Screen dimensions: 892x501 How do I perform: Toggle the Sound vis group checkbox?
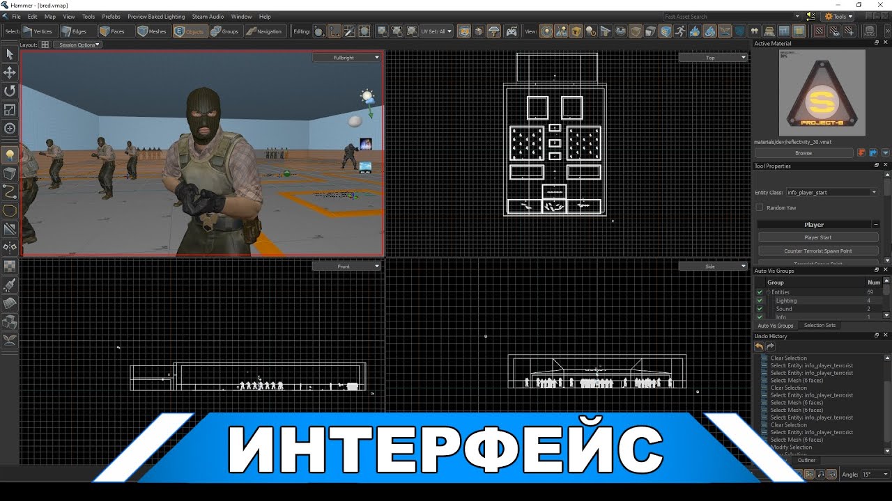tap(760, 309)
